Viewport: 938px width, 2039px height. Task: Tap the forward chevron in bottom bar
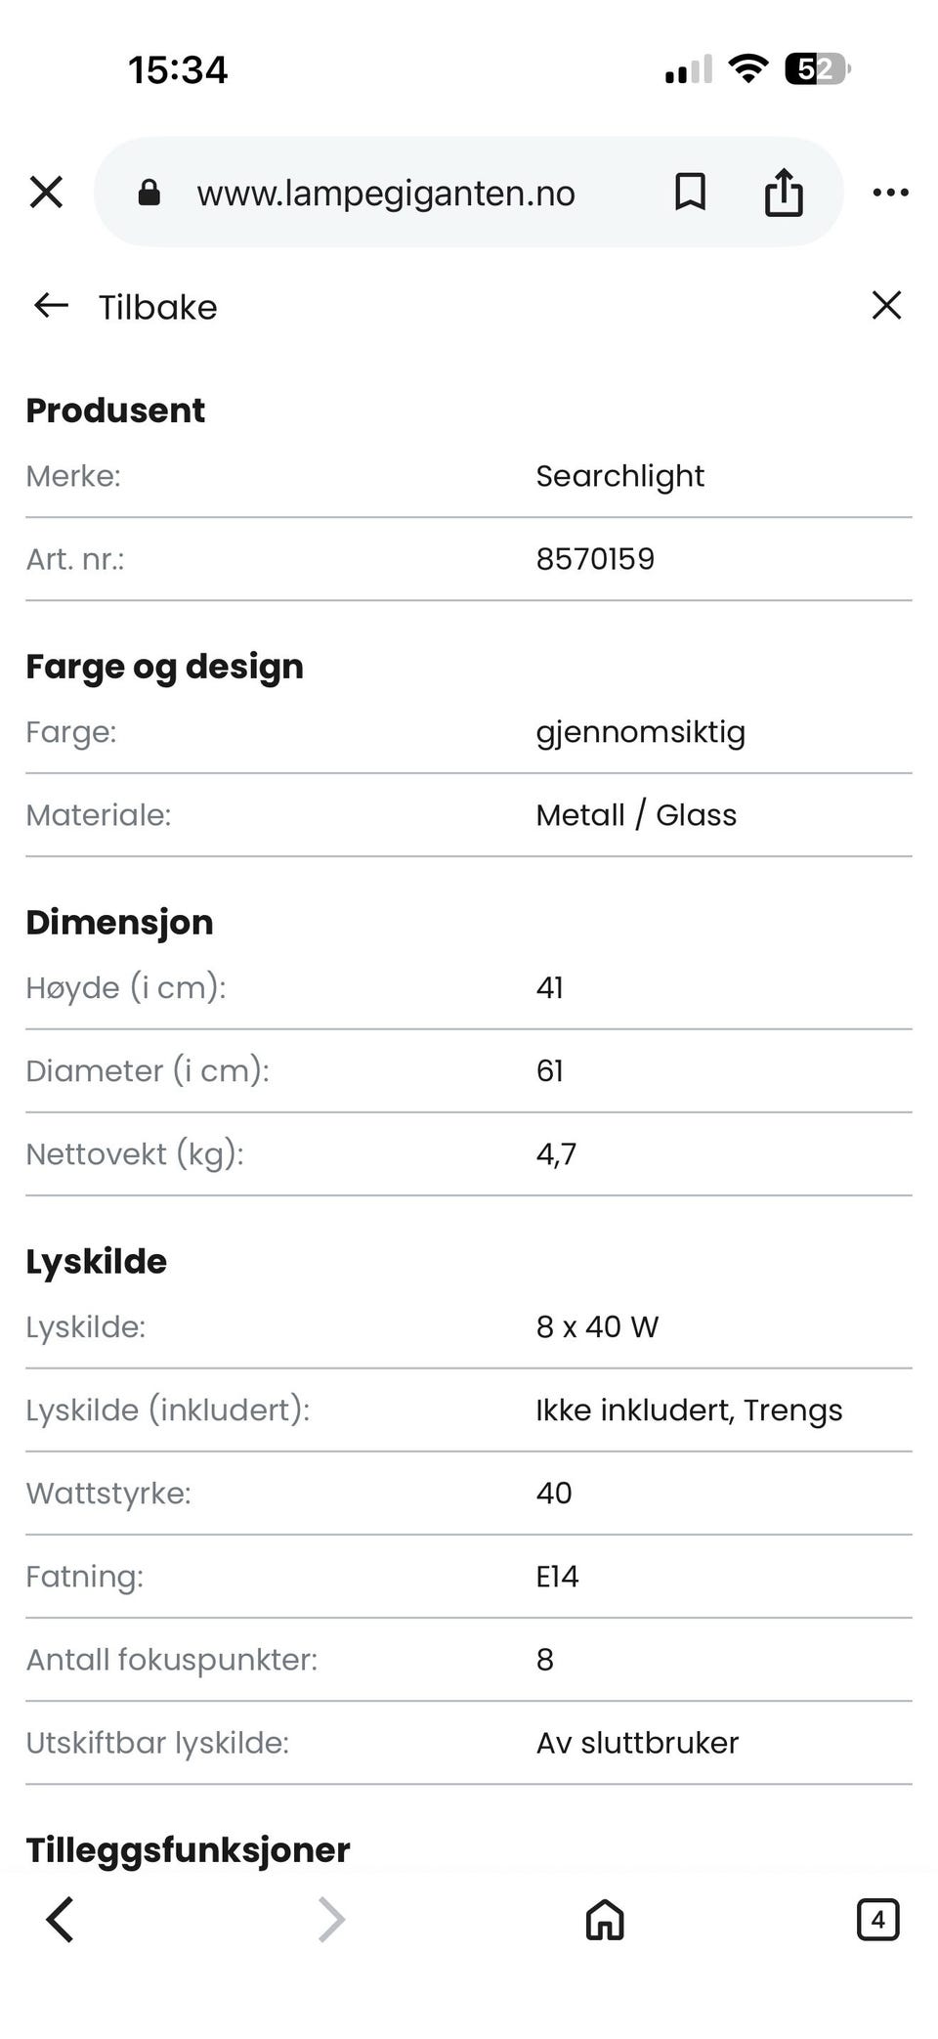point(331,1919)
